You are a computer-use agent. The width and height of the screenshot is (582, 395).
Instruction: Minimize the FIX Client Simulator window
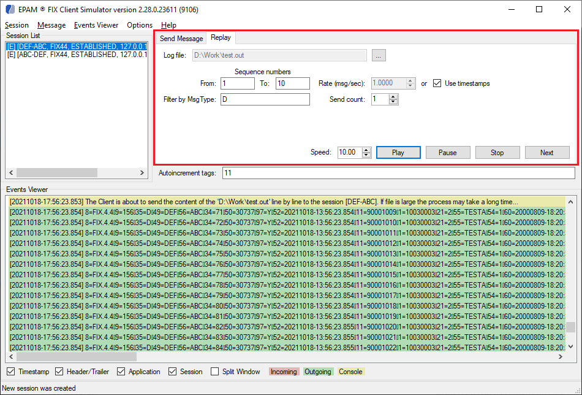pyautogui.click(x=512, y=9)
